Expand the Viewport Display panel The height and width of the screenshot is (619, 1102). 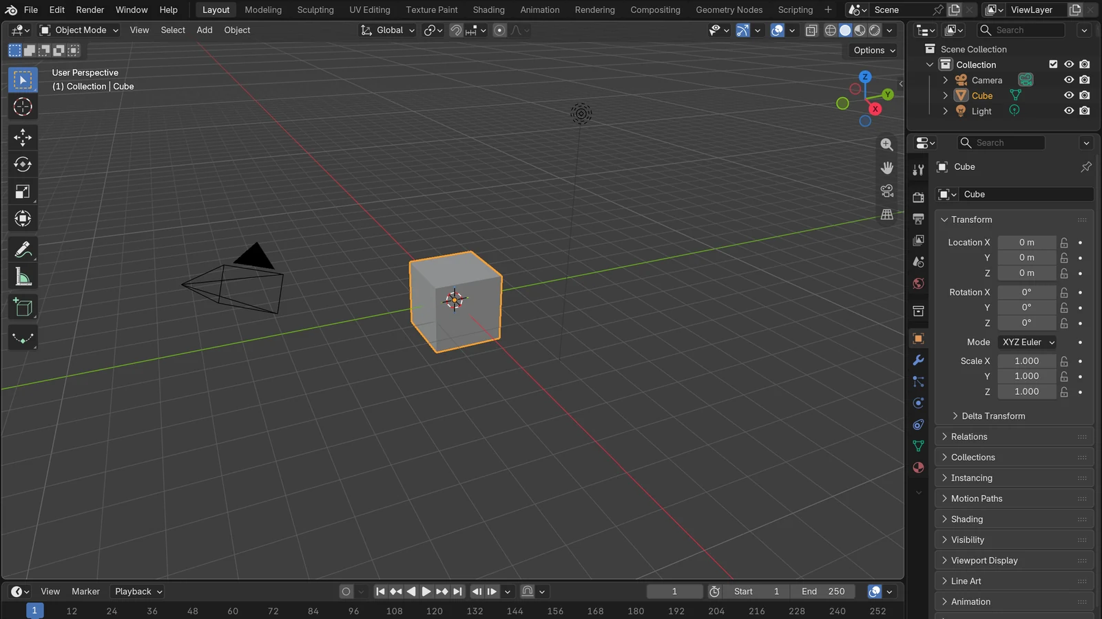coord(1014,561)
